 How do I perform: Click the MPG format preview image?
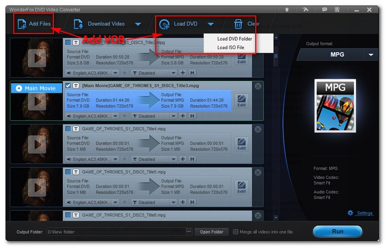335,106
